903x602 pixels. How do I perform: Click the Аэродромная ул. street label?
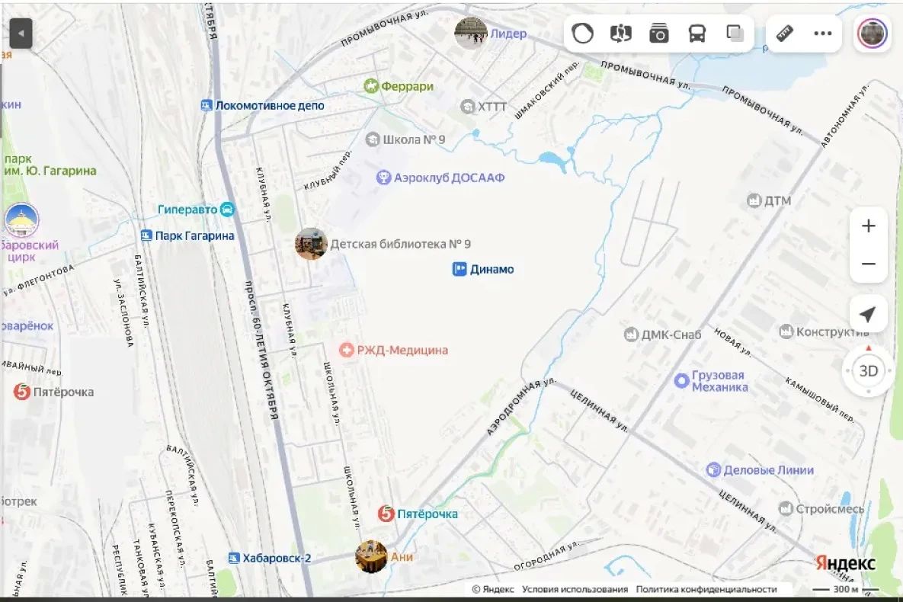coord(521,406)
